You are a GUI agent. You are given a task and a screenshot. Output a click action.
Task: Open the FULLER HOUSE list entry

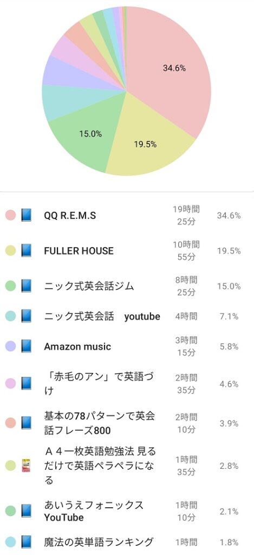127,250
